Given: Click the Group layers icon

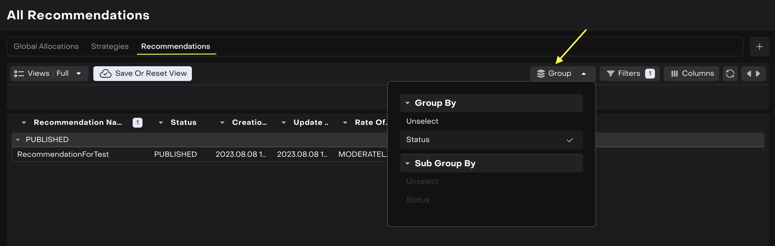Looking at the screenshot, I should (x=541, y=74).
